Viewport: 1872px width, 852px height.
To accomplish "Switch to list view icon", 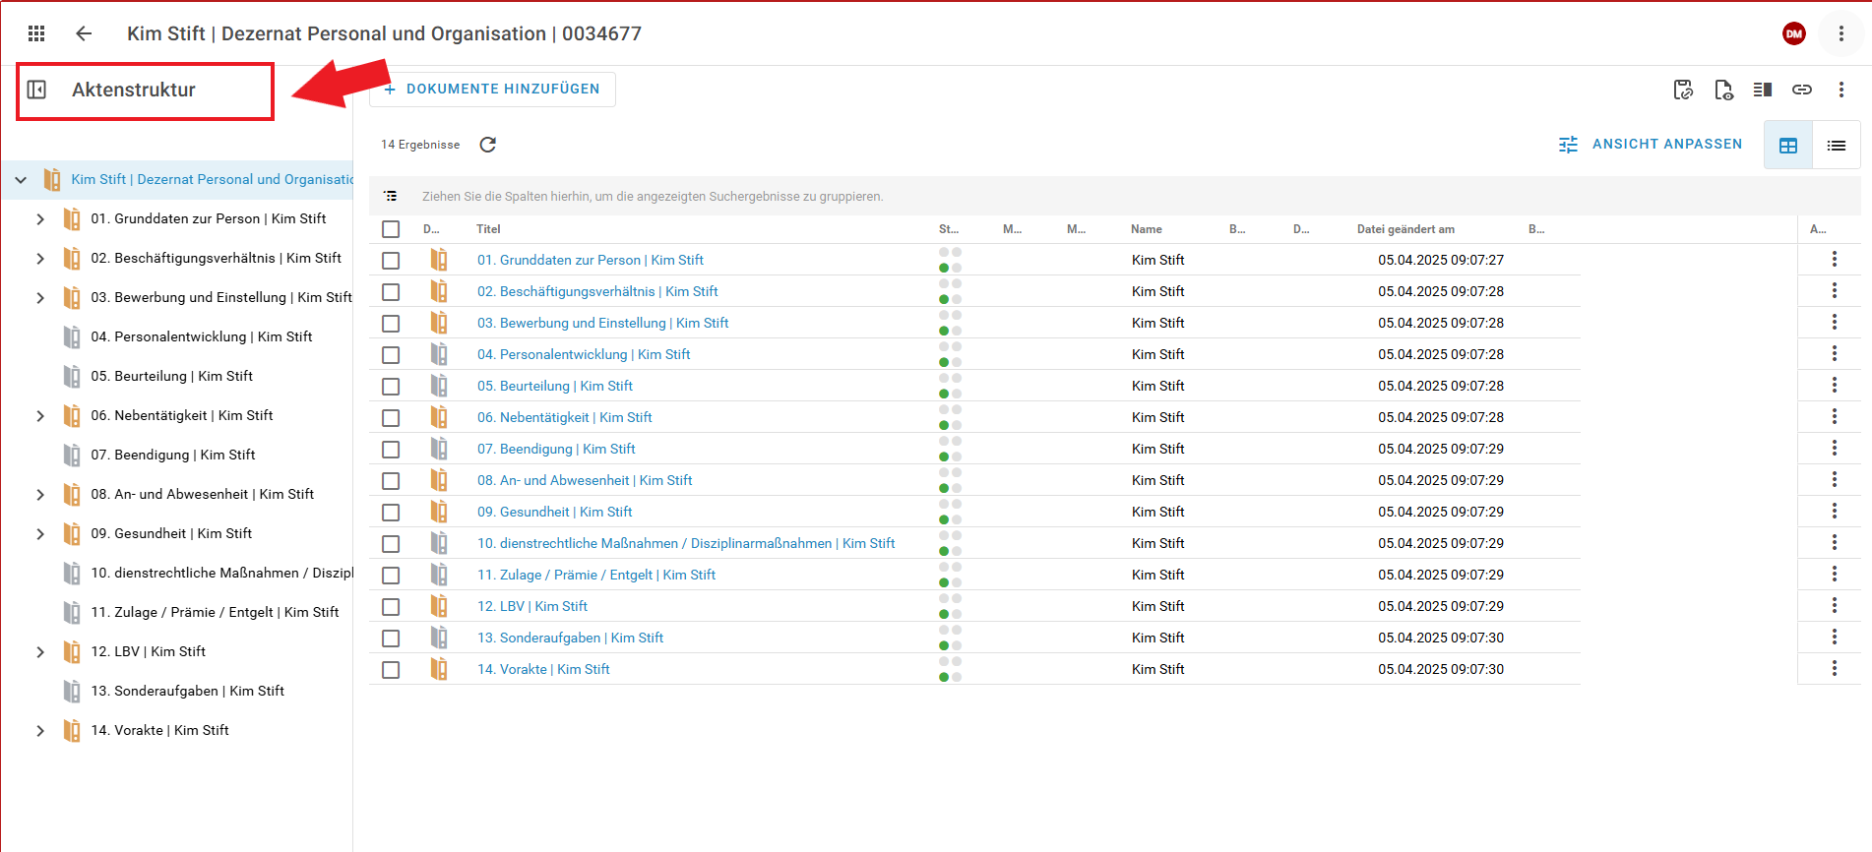I will point(1836,146).
